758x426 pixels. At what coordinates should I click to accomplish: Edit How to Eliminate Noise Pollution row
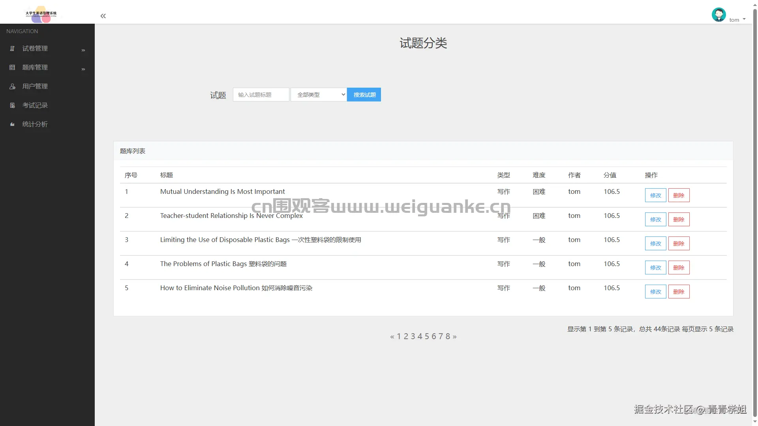pyautogui.click(x=655, y=292)
